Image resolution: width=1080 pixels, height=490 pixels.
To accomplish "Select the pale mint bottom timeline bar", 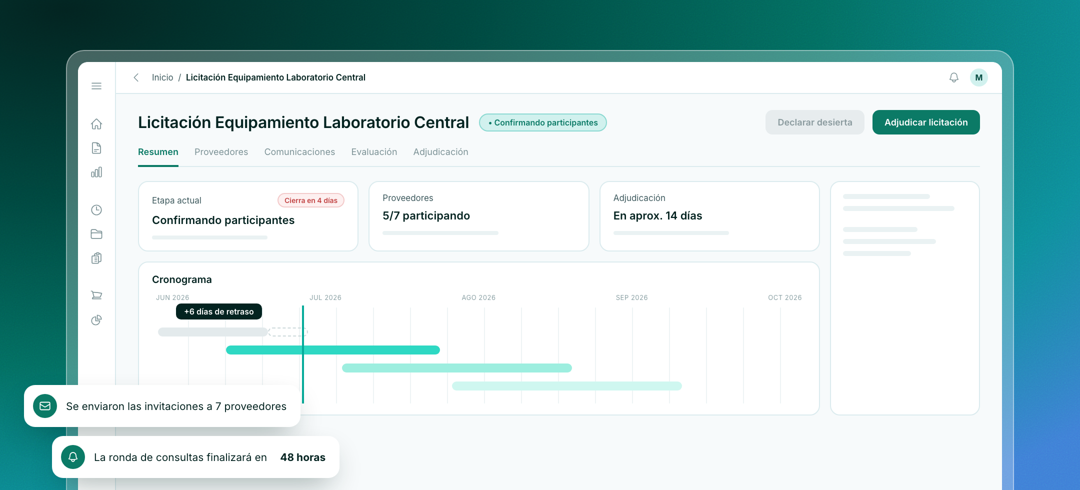I will click(567, 386).
